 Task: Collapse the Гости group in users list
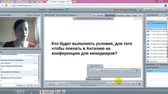click(148, 29)
